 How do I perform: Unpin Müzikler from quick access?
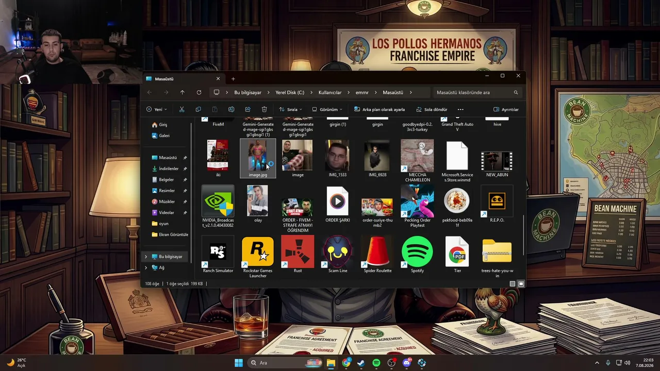[x=185, y=201]
